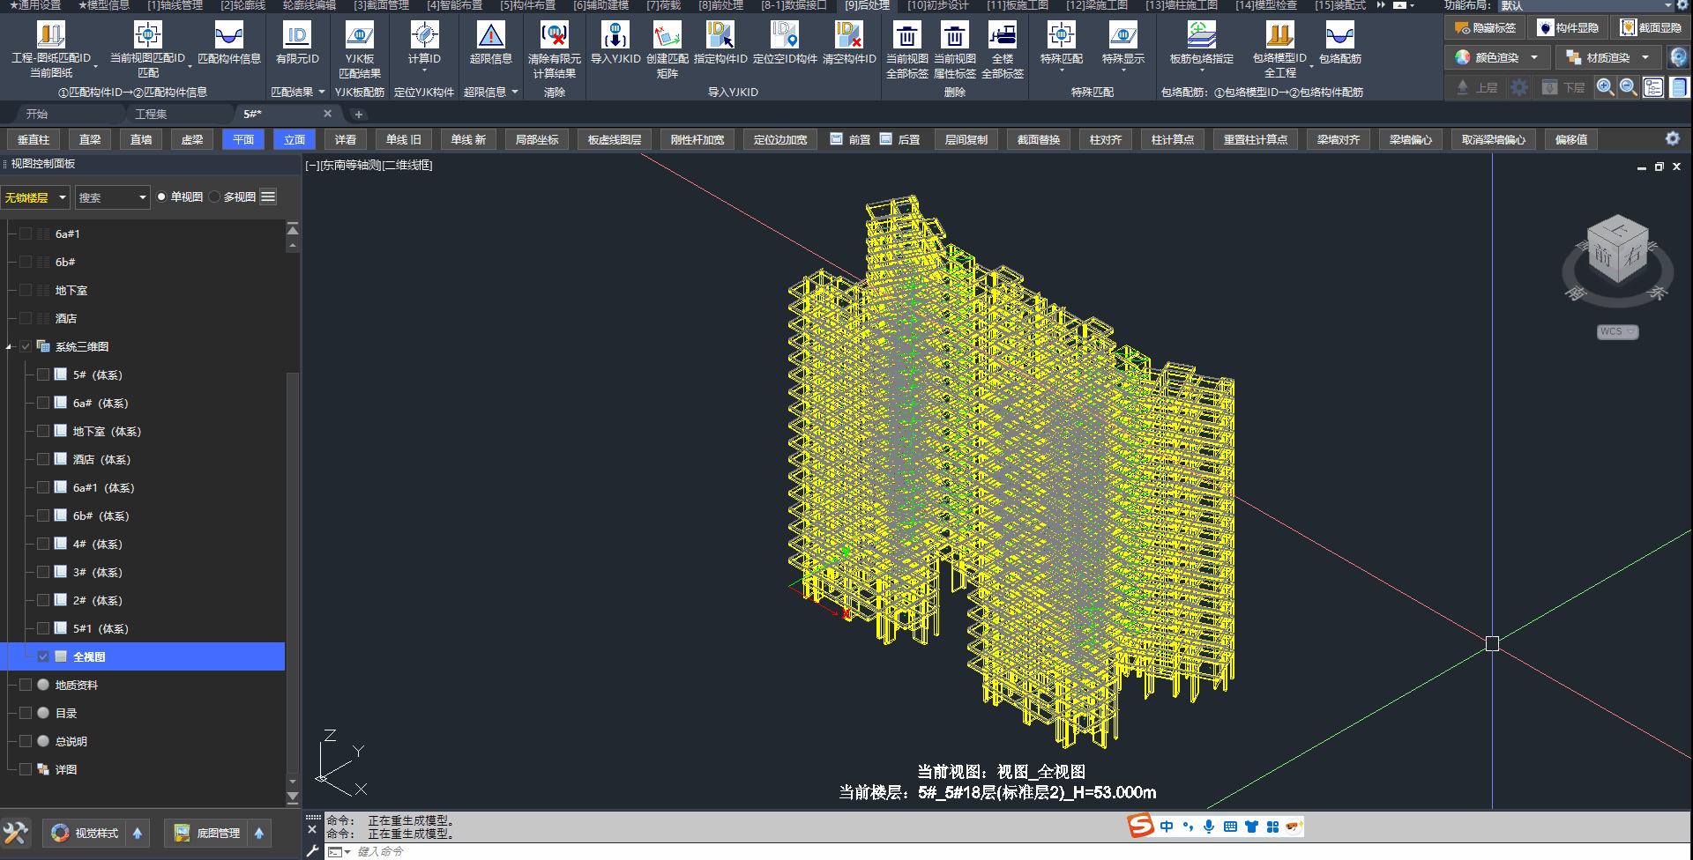1693x860 pixels.
Task: Click the 清空构件ID icon
Action: click(848, 36)
